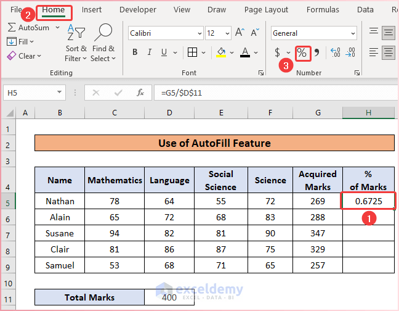Viewport: 399px width, 311px height.
Task: Select cell H5 containing 0.6725
Action: (368, 201)
